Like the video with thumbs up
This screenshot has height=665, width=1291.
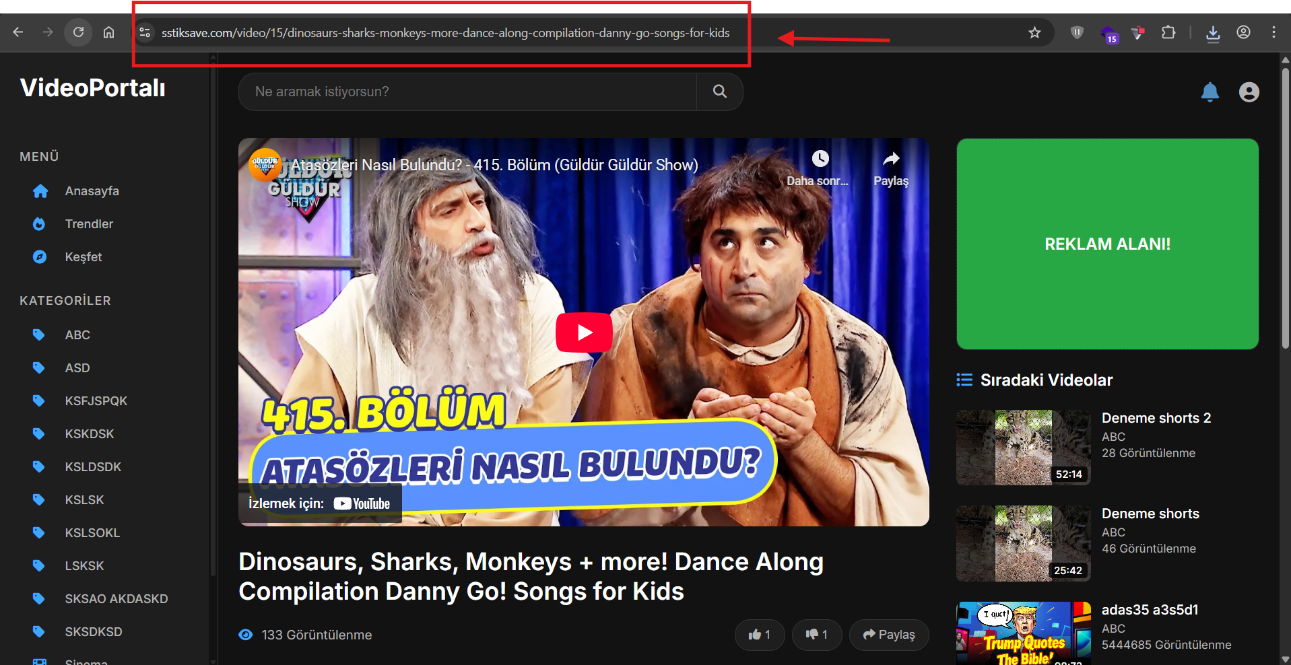coord(760,635)
